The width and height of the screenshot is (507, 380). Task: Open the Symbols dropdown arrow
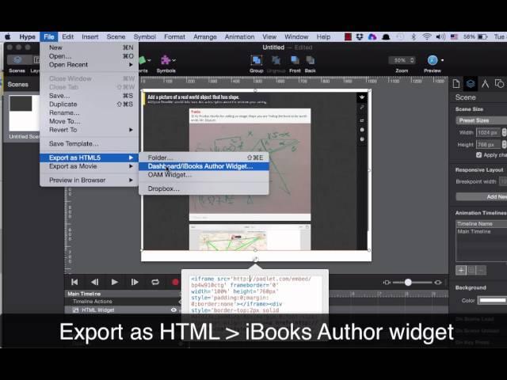click(174, 60)
